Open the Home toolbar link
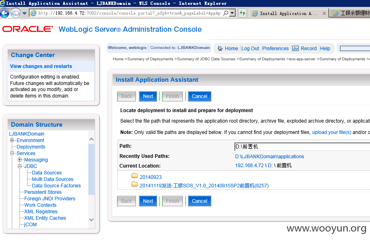Viewport: 370px width, 240px height. [x=231, y=49]
